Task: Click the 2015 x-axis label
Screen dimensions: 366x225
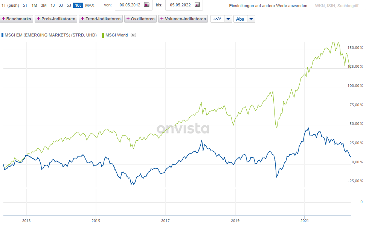Action: coord(96,220)
